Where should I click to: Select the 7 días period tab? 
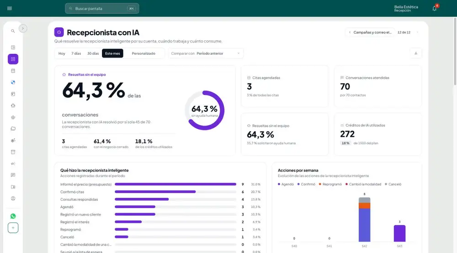point(76,53)
